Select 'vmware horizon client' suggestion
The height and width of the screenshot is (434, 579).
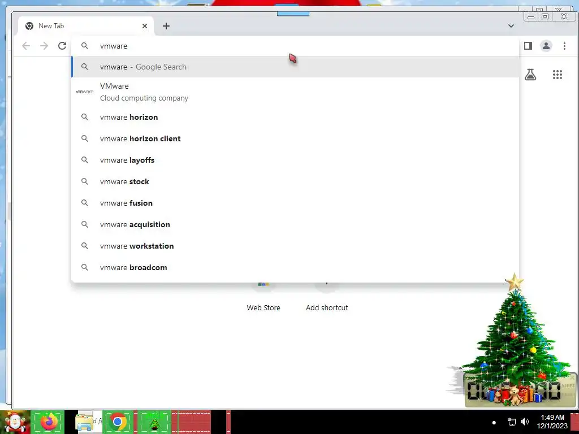coord(295,138)
